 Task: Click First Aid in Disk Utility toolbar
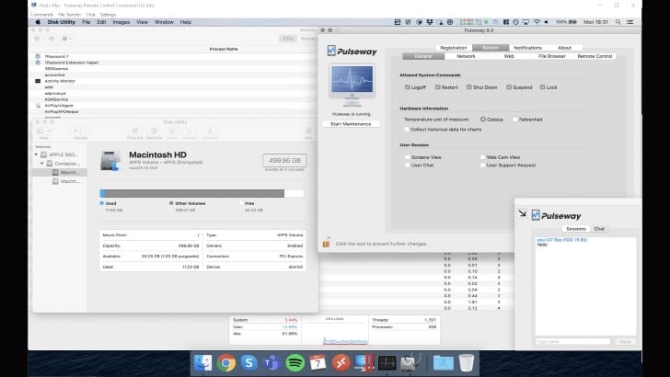pyautogui.click(x=134, y=133)
